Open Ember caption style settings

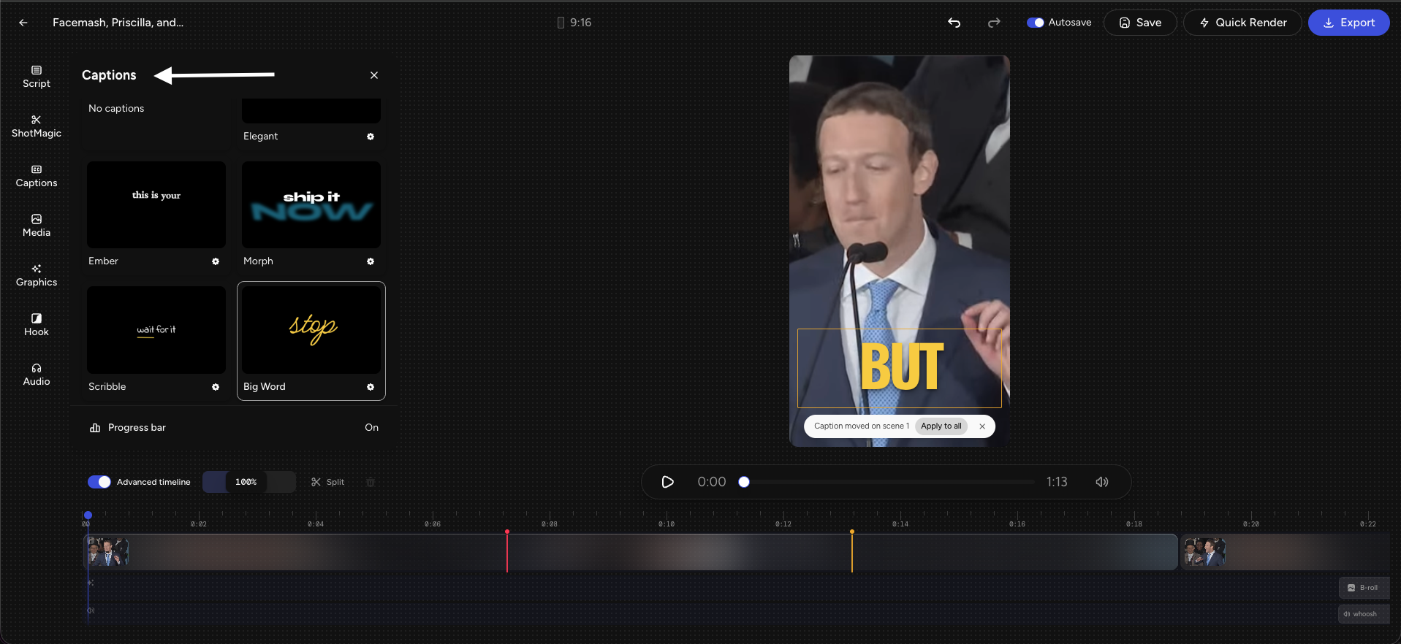216,261
